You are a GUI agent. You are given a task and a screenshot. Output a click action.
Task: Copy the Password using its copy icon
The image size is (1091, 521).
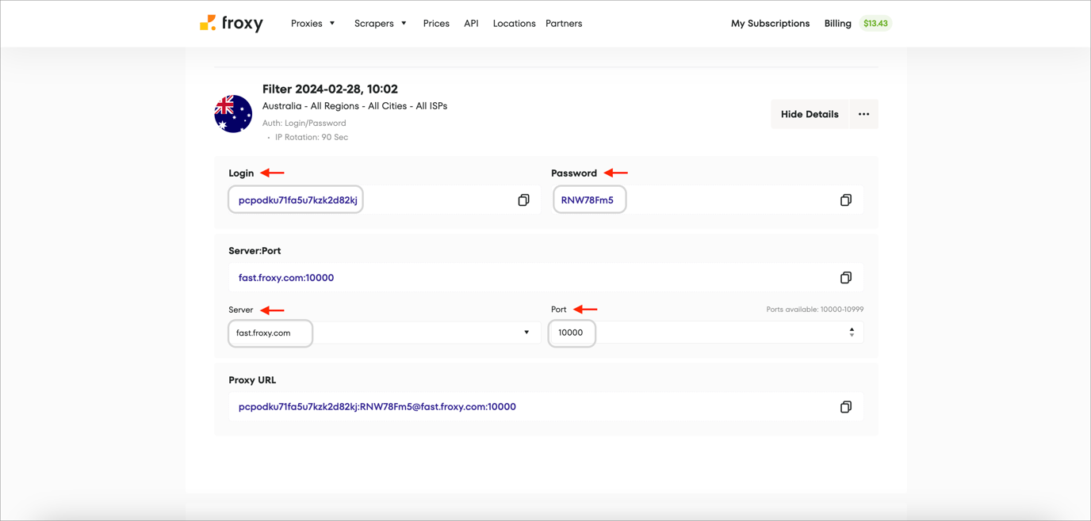pyautogui.click(x=846, y=200)
